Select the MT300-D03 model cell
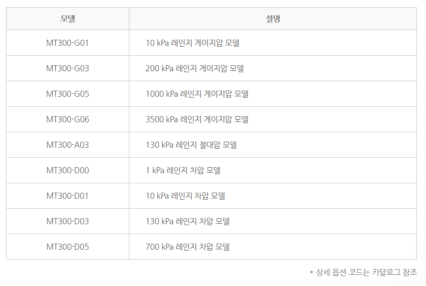426x286 pixels. pos(67,222)
